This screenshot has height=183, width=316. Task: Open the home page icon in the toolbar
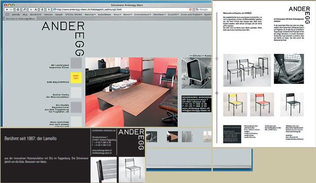(18, 10)
